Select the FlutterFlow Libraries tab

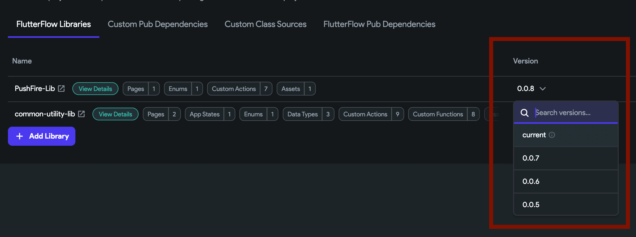(x=53, y=24)
